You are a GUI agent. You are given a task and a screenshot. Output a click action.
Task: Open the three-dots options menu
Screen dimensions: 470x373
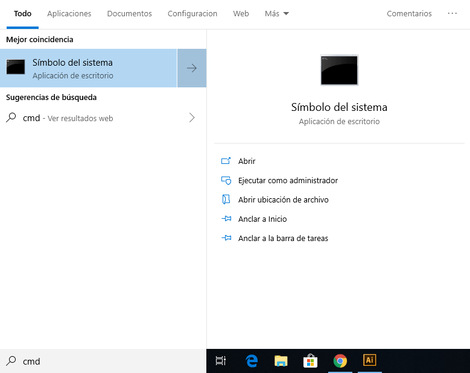click(x=452, y=13)
